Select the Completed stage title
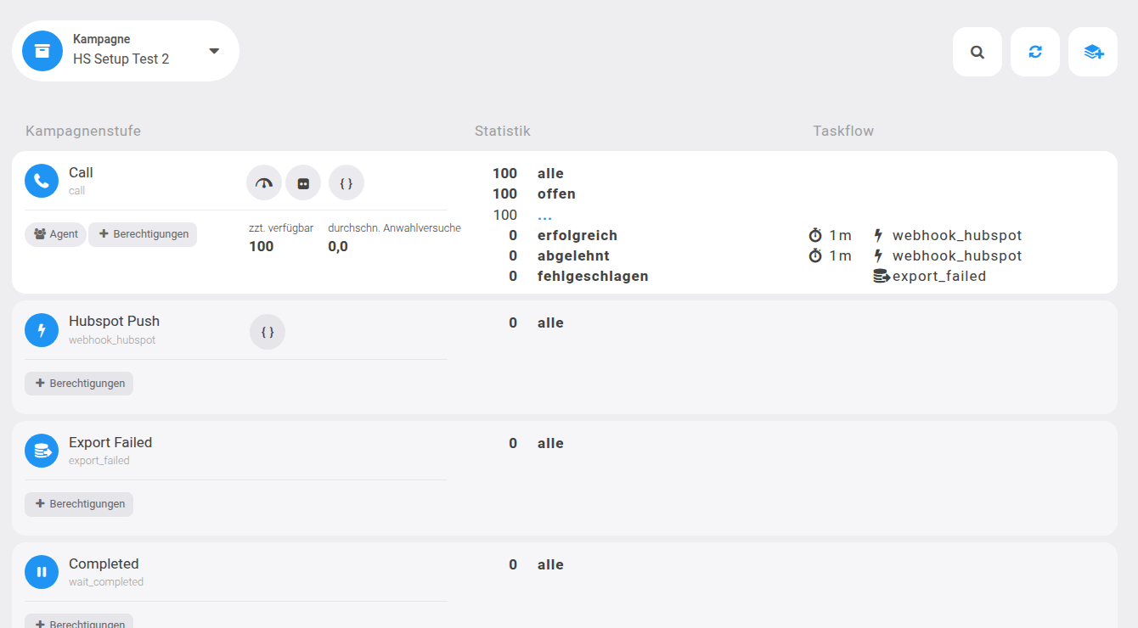The image size is (1138, 628). click(104, 564)
